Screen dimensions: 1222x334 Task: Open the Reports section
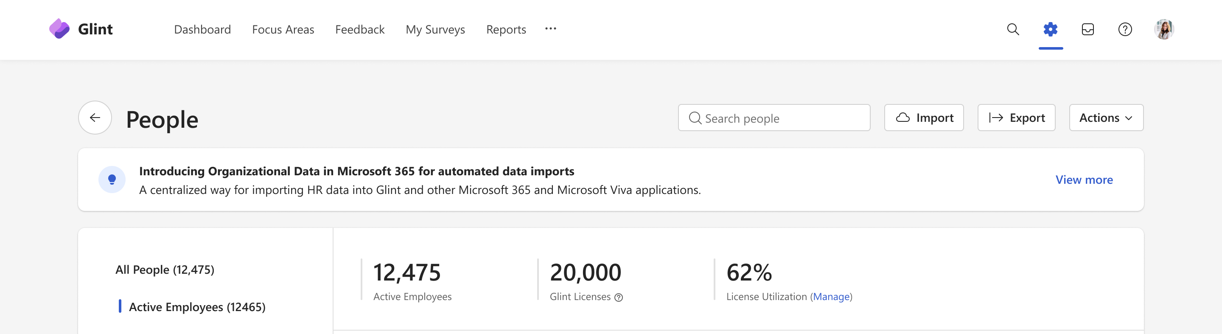coord(506,30)
